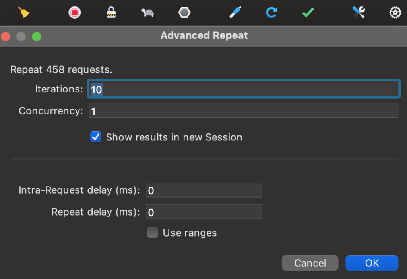Toggle breakpoints with the hexagon icon

[x=184, y=13]
